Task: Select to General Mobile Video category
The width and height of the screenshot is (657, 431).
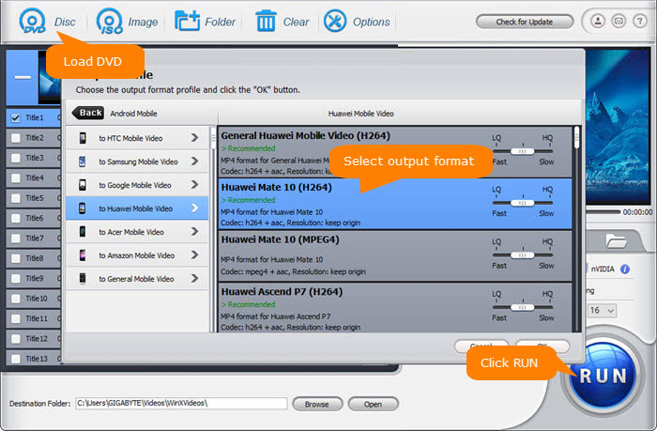Action: coord(137,279)
